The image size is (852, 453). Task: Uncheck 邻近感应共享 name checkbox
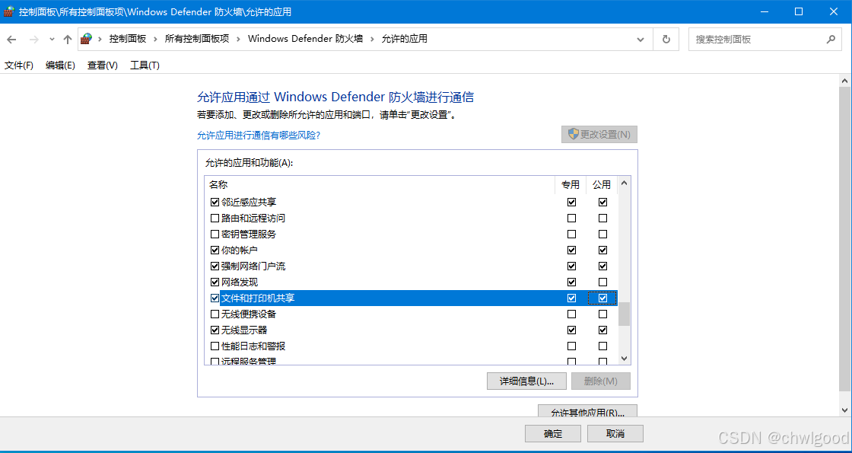click(215, 203)
